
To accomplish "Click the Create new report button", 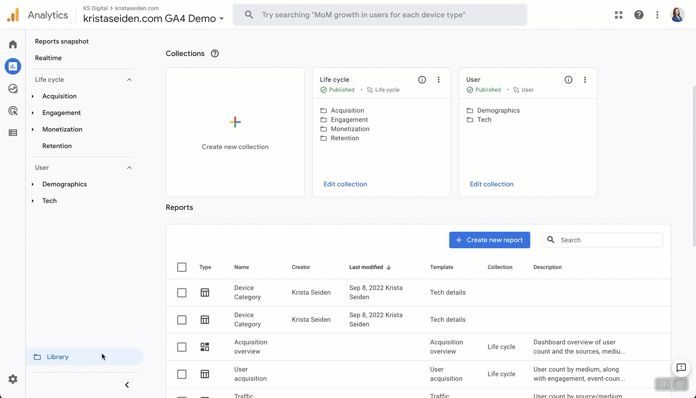I will (490, 240).
